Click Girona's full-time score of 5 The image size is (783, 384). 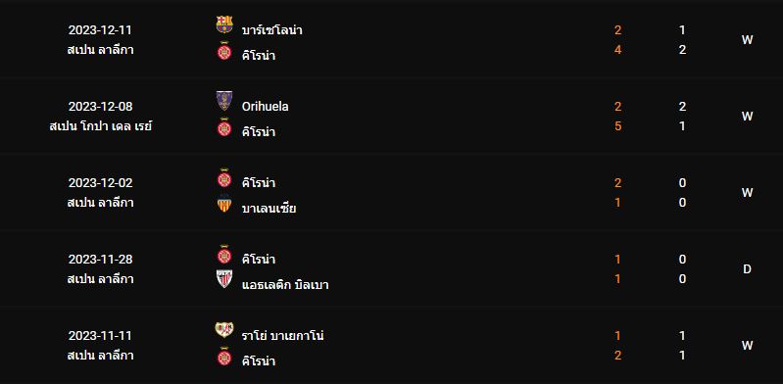pos(617,126)
